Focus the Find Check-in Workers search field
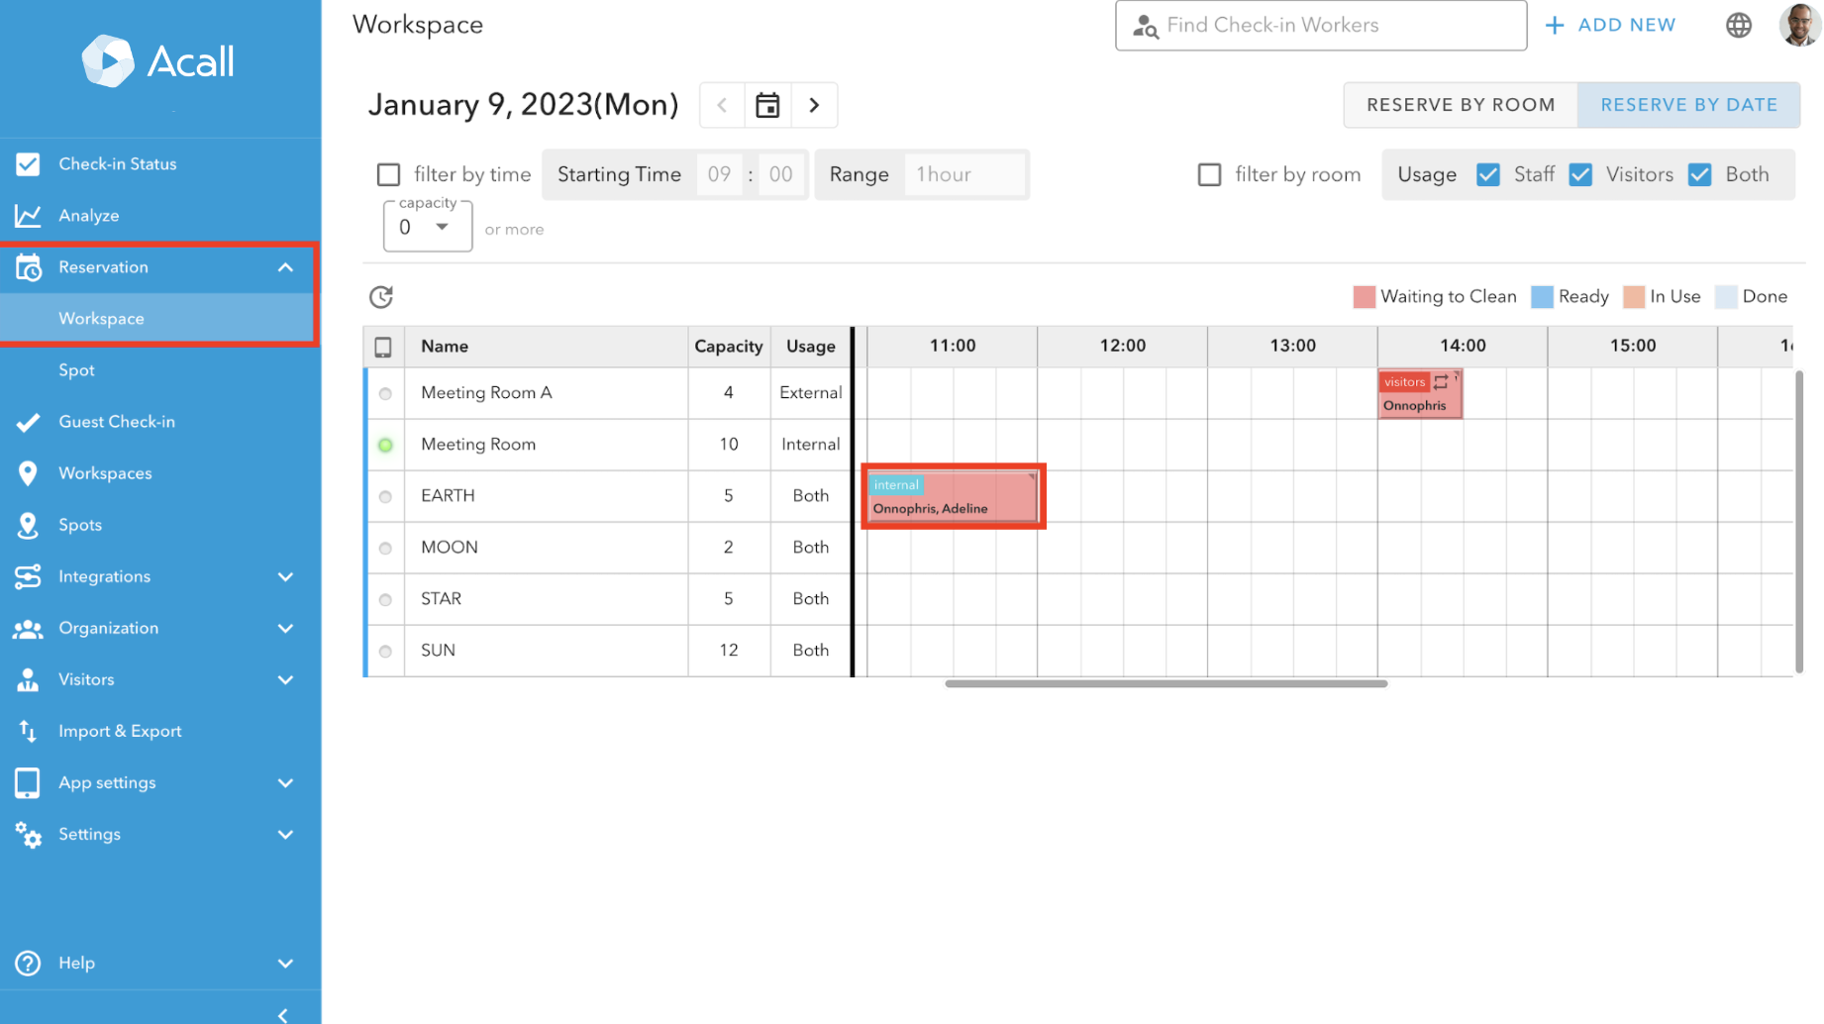The image size is (1824, 1024). click(x=1321, y=25)
